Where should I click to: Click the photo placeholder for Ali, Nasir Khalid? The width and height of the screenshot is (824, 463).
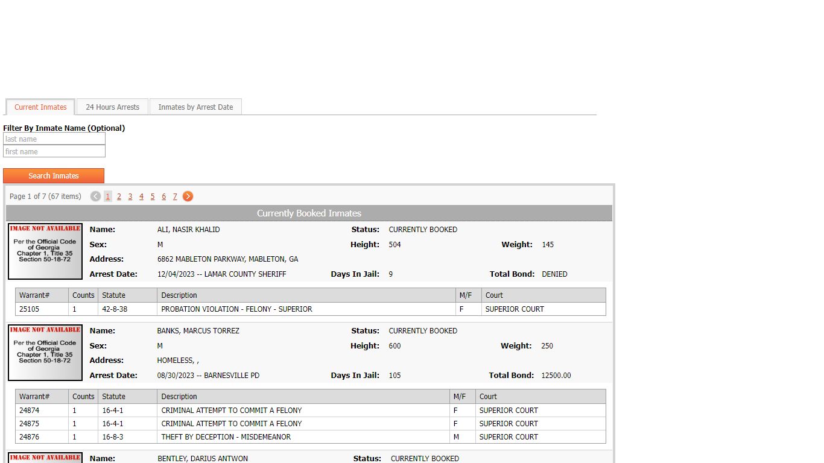45,251
